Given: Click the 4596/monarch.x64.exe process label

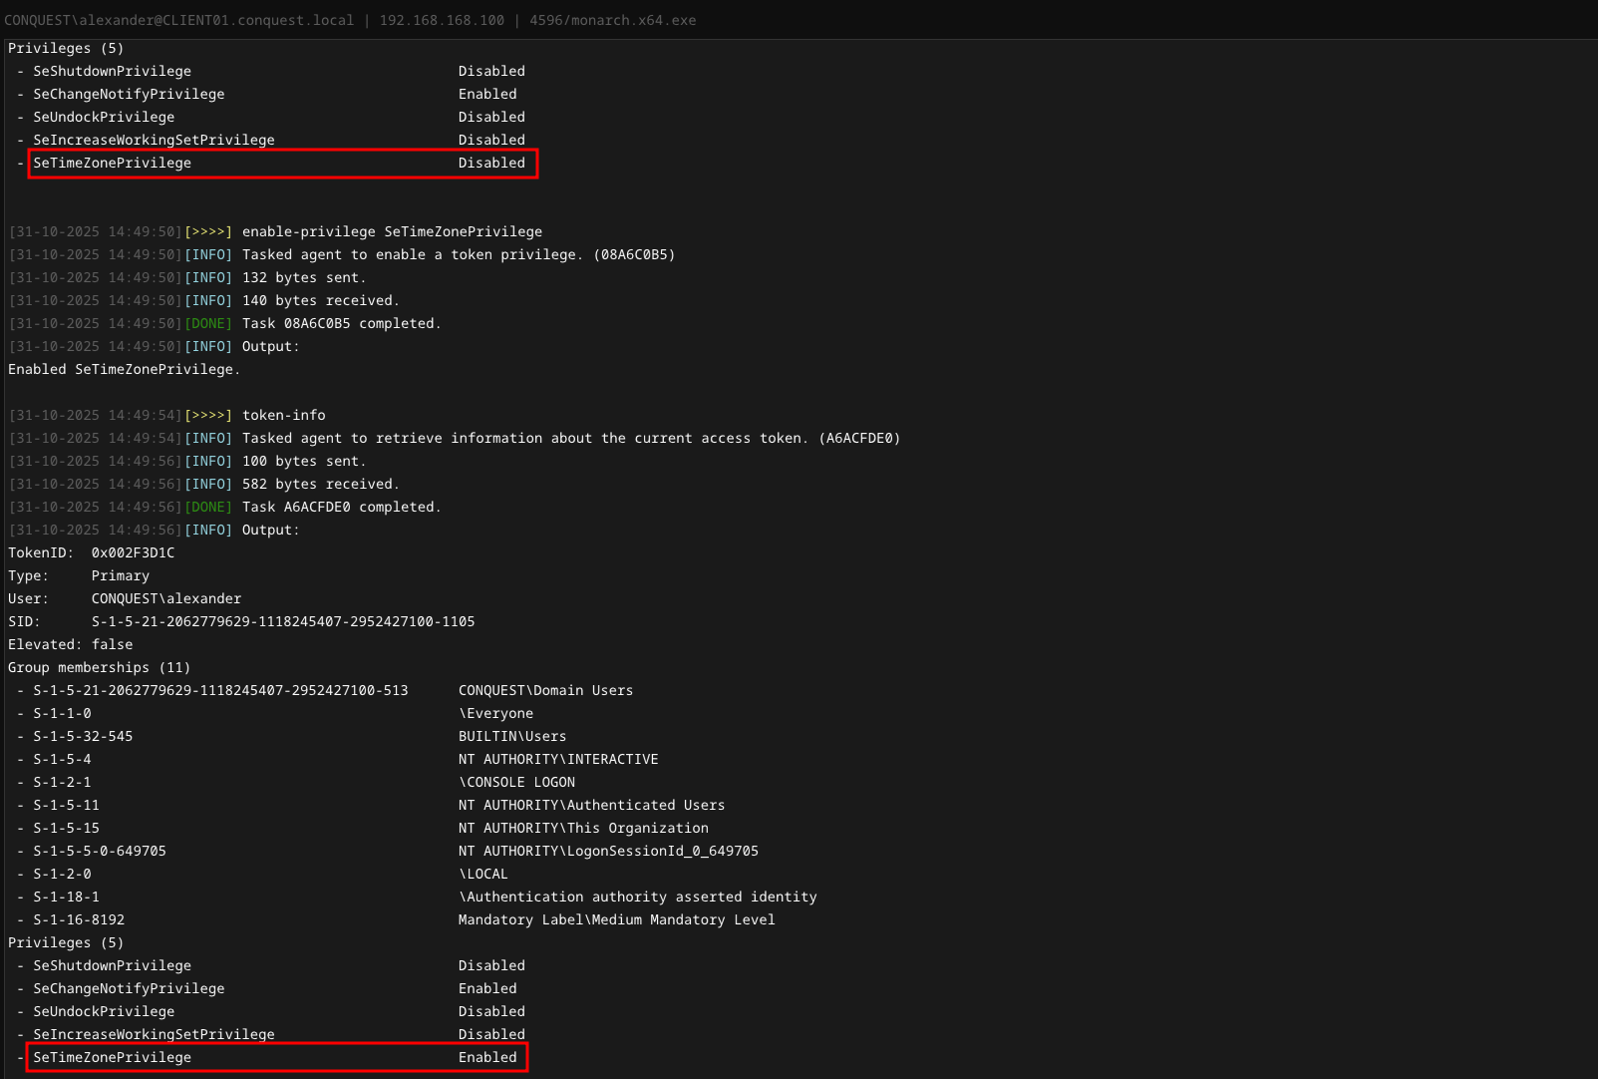Looking at the screenshot, I should (x=612, y=20).
